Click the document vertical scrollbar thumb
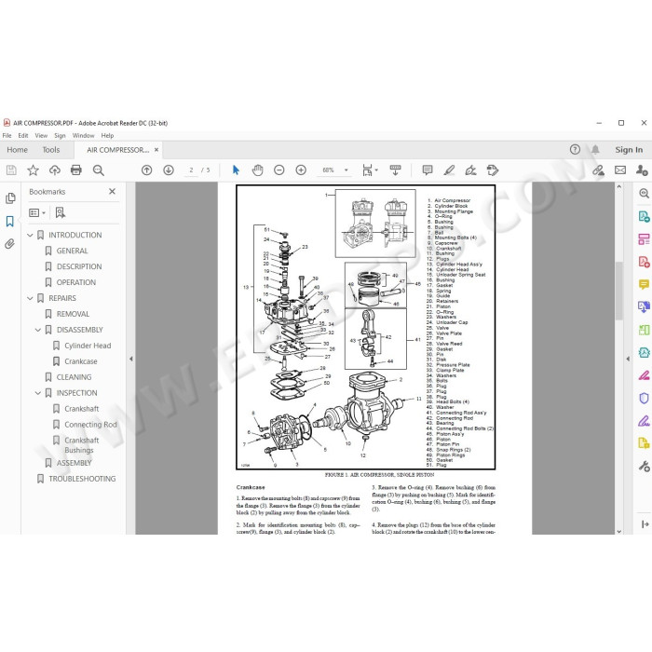652x652 pixels. pyautogui.click(x=618, y=291)
